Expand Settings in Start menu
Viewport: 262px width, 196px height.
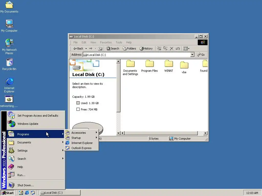pyautogui.click(x=36, y=151)
